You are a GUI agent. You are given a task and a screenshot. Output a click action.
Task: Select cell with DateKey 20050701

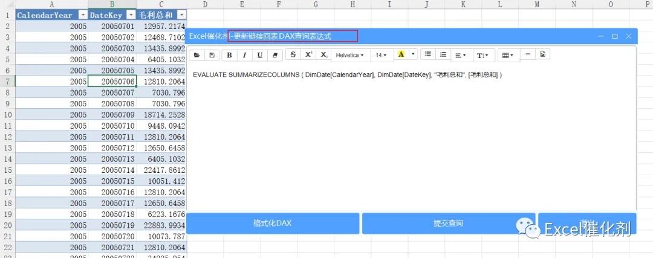click(x=112, y=26)
